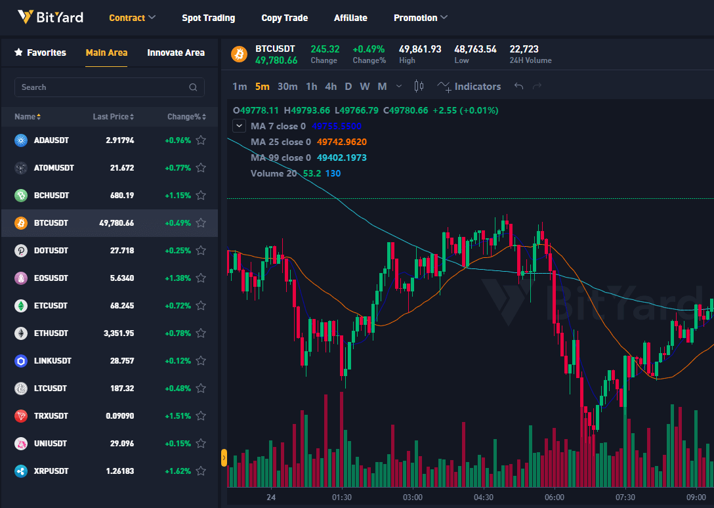Image resolution: width=714 pixels, height=508 pixels.
Task: Open the candlestick chart style selector
Action: [419, 86]
